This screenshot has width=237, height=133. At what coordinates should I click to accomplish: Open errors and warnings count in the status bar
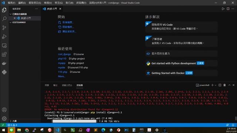point(12,125)
